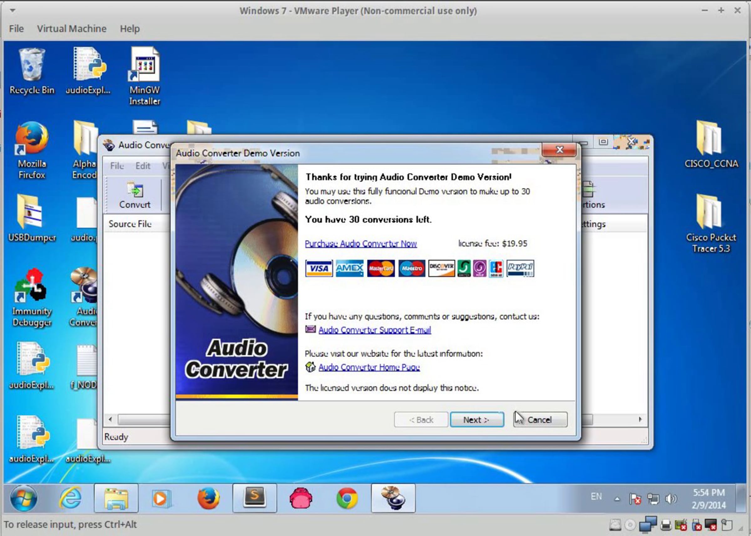751x536 pixels.
Task: Open the Audio Converter Support E-mail link
Action: [x=375, y=330]
